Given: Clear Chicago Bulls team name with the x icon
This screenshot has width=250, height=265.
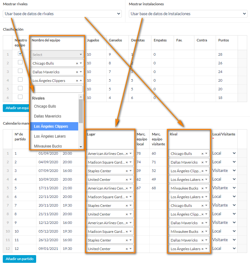Looking at the screenshot, I should click(x=77, y=63).
